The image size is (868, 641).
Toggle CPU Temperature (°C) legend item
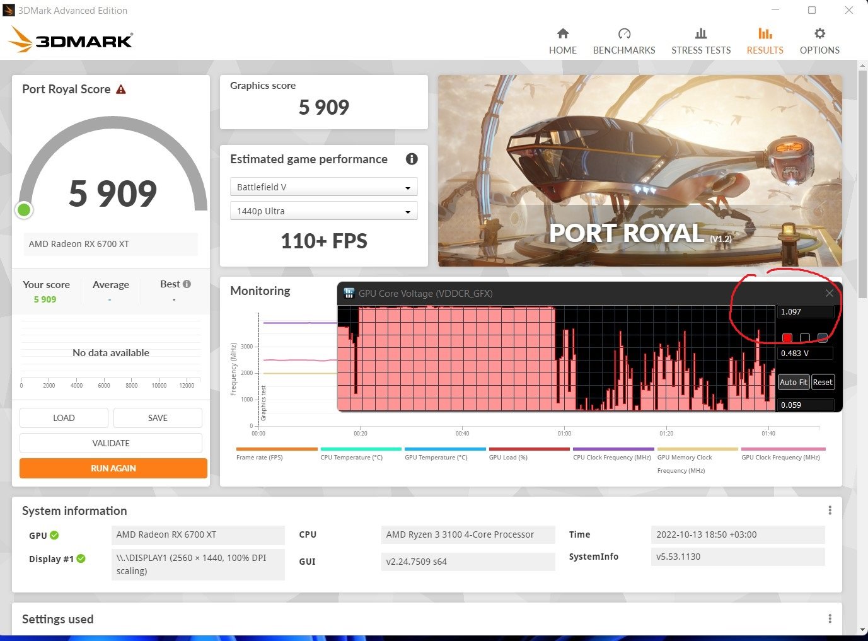361,454
